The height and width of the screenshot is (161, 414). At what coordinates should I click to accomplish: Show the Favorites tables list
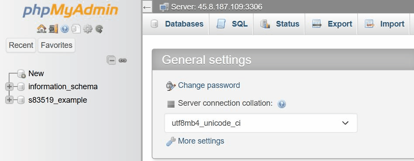pyautogui.click(x=56, y=45)
